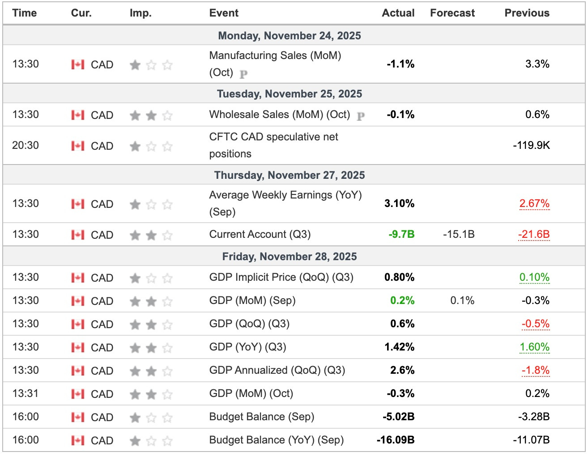
Task: Click importance stars for Wholesale Sales row
Action: 151,116
